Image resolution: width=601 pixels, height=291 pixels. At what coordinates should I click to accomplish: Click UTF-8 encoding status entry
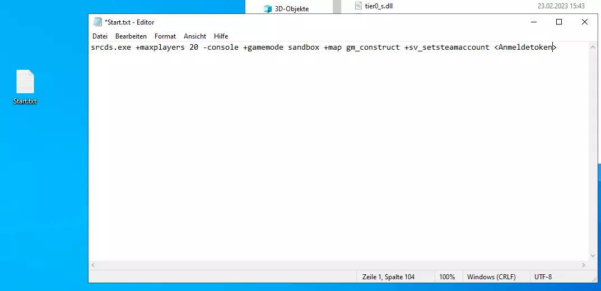pos(543,277)
